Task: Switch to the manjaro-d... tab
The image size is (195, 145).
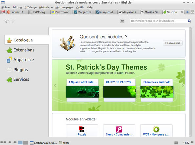Action: click(107, 12)
